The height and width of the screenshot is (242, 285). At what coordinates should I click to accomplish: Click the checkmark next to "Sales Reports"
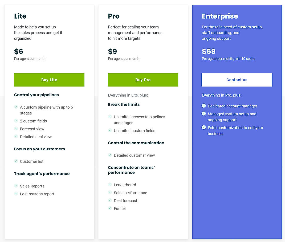pos(16,186)
